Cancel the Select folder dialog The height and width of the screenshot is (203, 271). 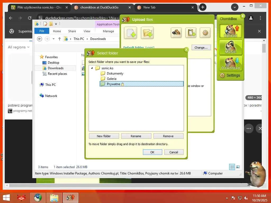coord(174,152)
